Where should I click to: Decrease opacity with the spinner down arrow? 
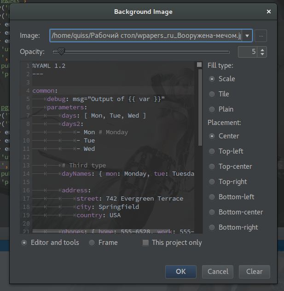tap(262, 54)
